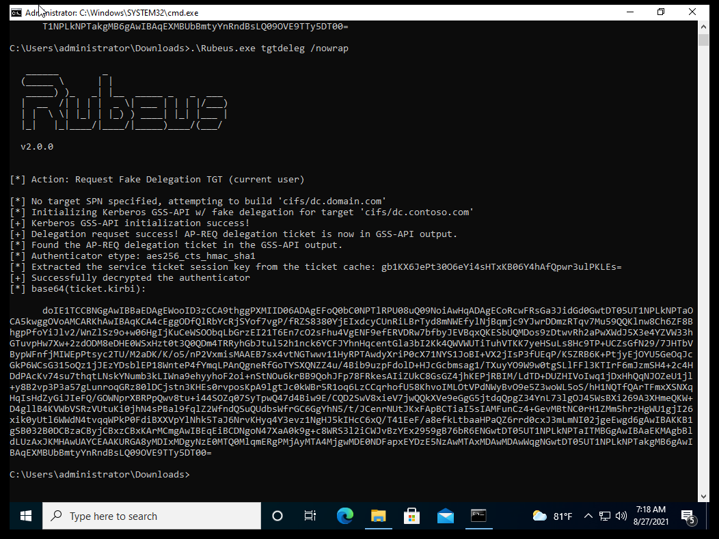Viewport: 719px width, 539px height.
Task: Click 'Initializing Kerberos GSS-API' line
Action: (241, 212)
